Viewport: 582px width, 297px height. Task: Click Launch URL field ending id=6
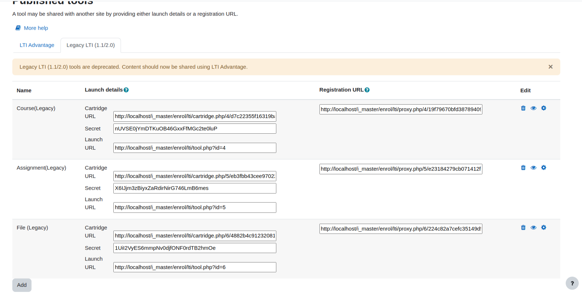point(195,267)
